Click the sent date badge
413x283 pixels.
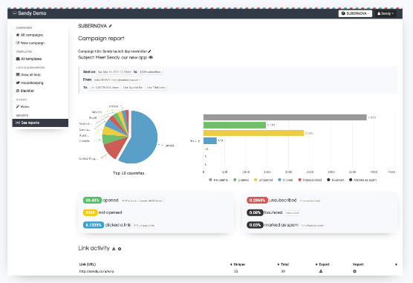pyautogui.click(x=114, y=71)
